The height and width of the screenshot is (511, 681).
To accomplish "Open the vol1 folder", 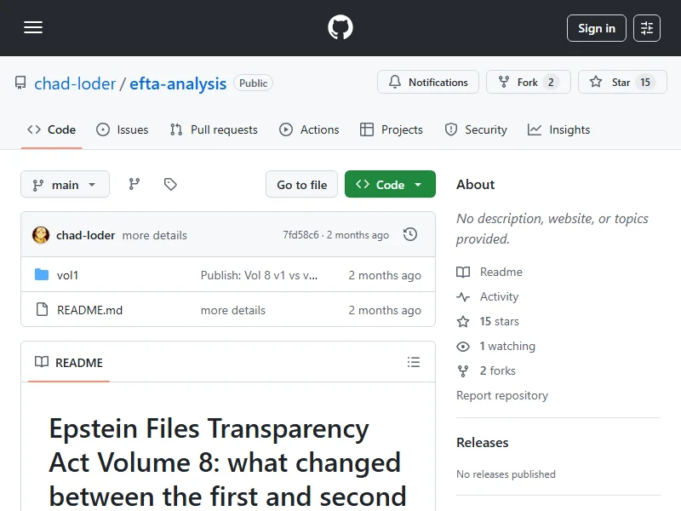I will tap(67, 275).
